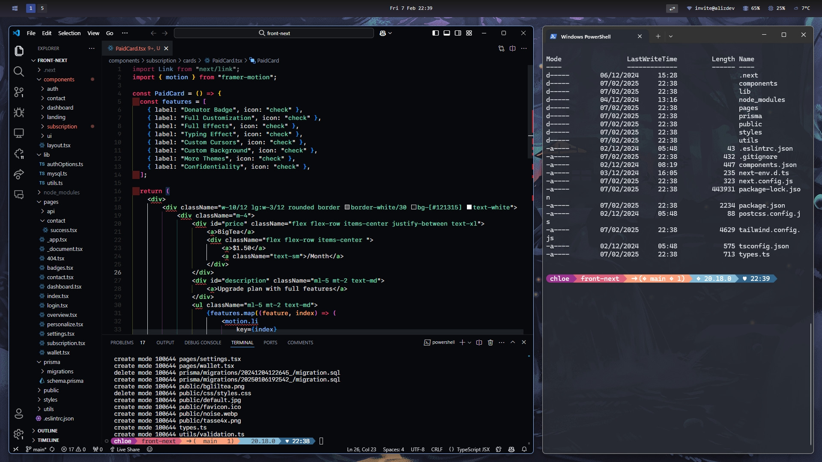Open editor More Actions ellipsis
Viewport: 822px width, 462px height.
point(524,48)
